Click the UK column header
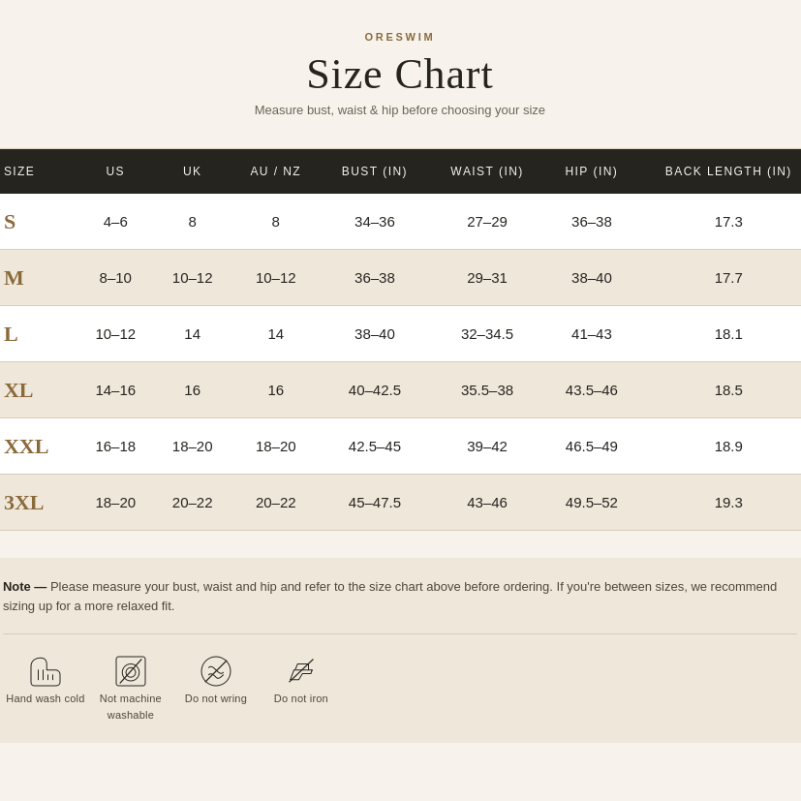Viewport: 801px width, 801px height. 192,171
